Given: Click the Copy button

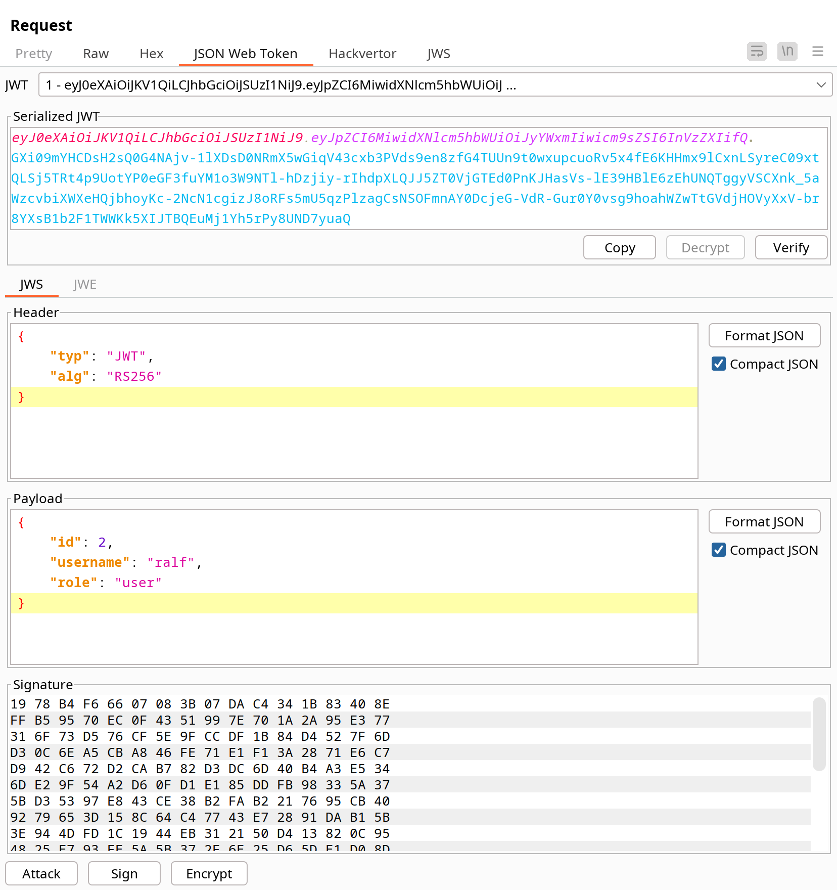Looking at the screenshot, I should click(x=620, y=248).
